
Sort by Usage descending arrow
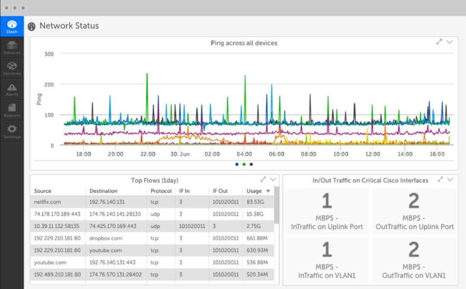[x=268, y=191]
